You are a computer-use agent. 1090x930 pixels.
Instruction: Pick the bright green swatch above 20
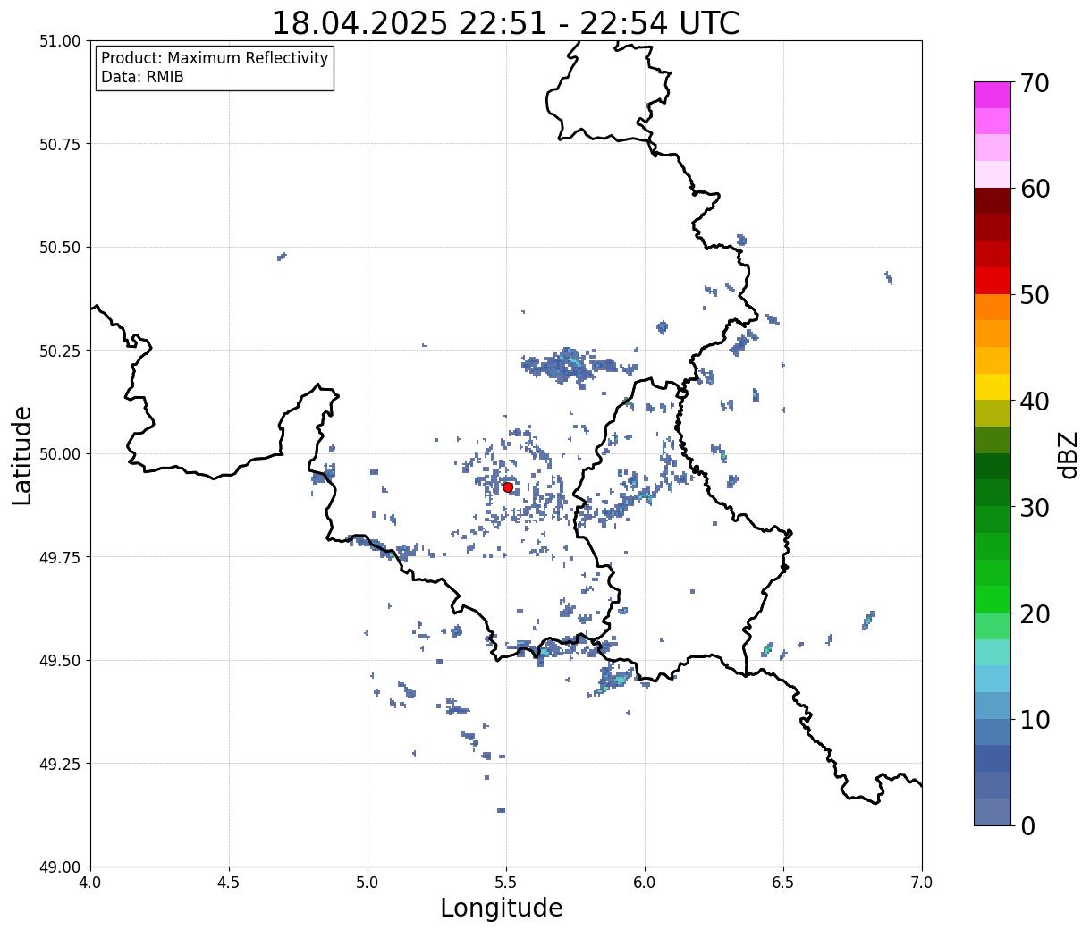tap(993, 599)
